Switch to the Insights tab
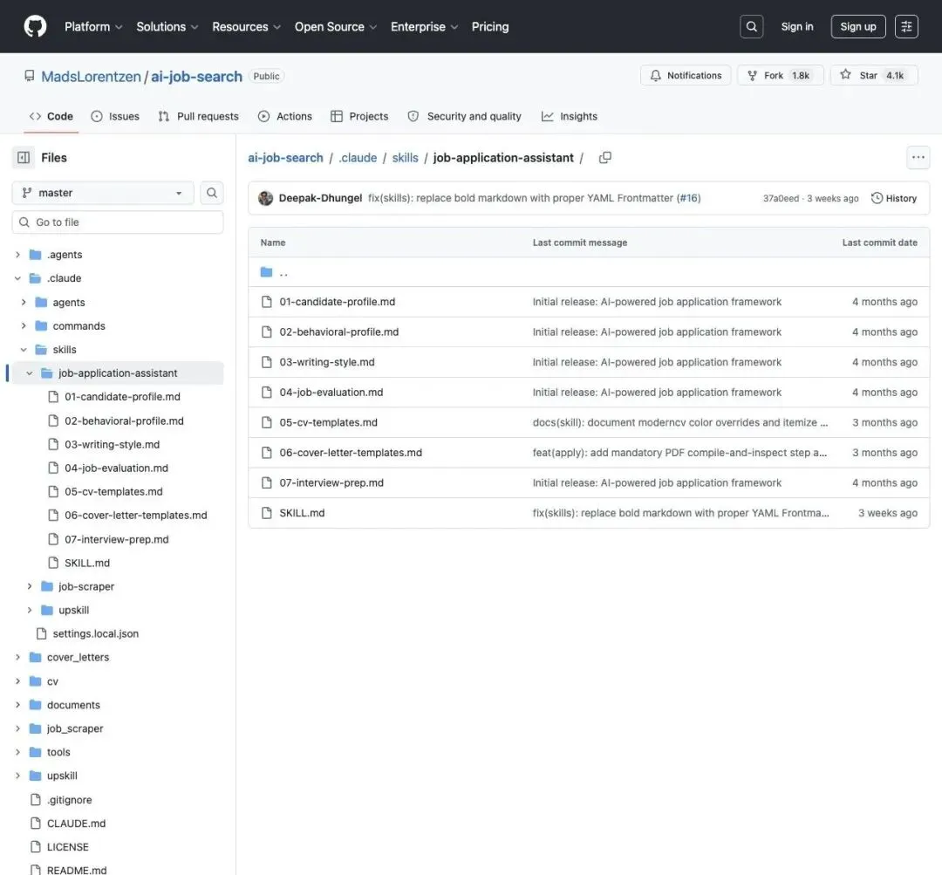Screen dimensions: 942x875 569,117
